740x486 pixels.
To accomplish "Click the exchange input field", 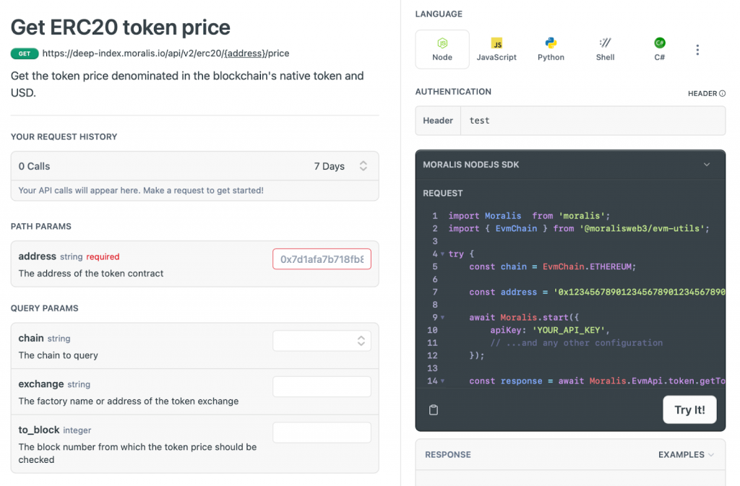I will [x=322, y=386].
